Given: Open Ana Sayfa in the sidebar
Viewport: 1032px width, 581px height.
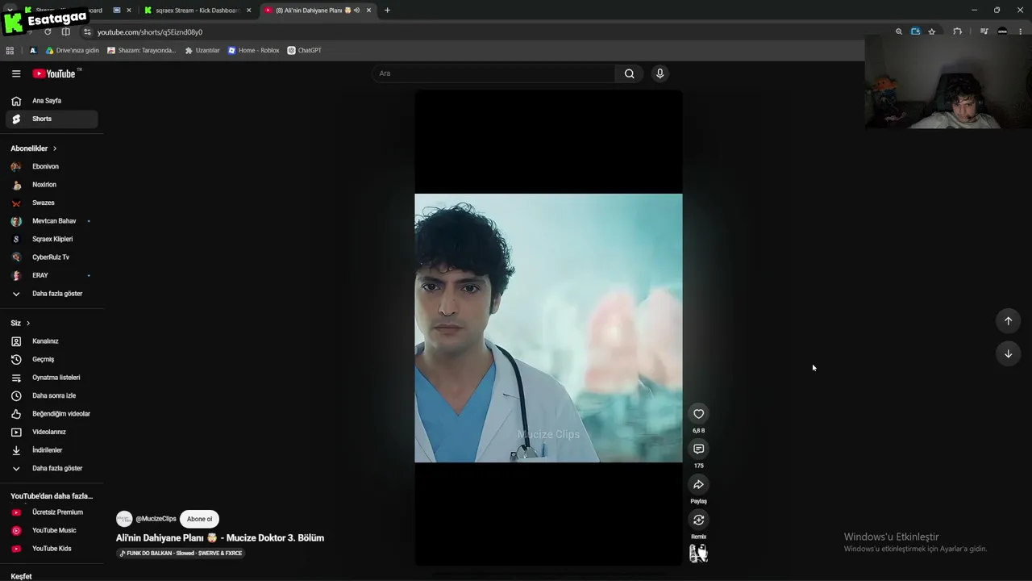Looking at the screenshot, I should tap(52, 101).
